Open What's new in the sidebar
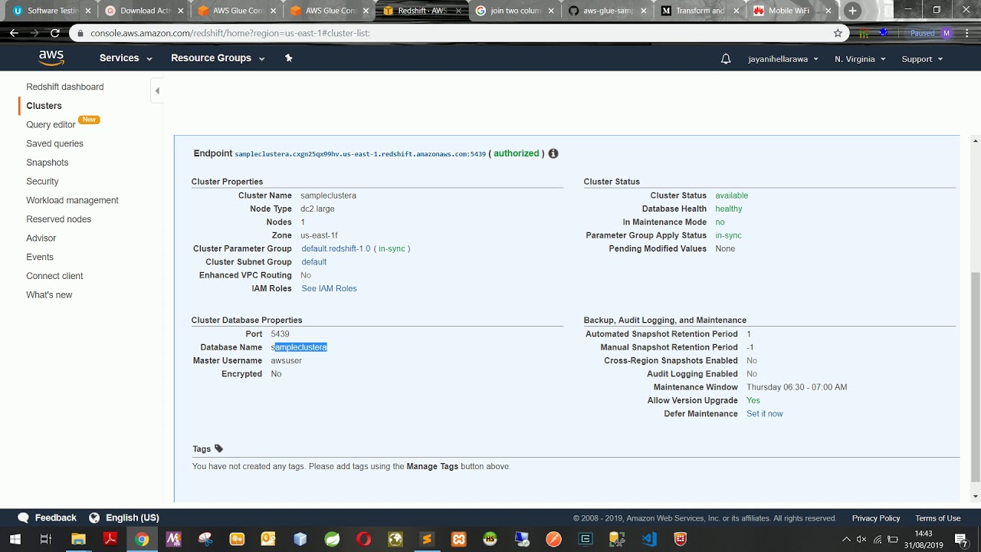981x552 pixels. tap(49, 294)
